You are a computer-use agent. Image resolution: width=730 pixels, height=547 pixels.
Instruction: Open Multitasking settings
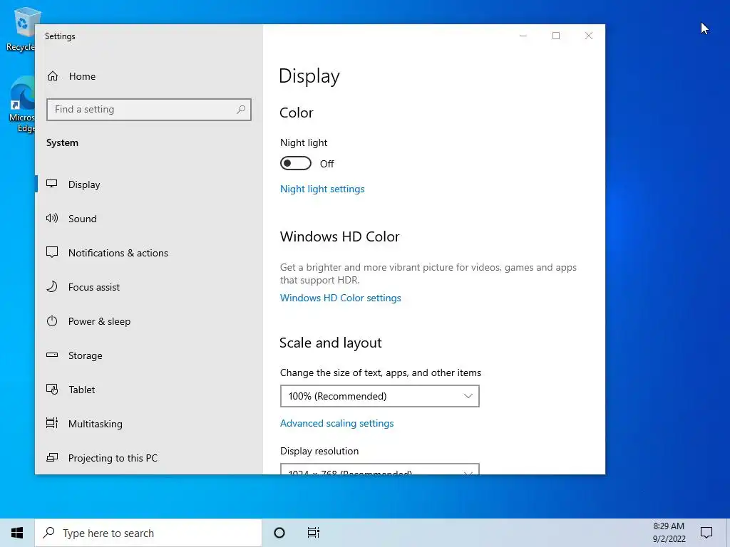(149, 424)
